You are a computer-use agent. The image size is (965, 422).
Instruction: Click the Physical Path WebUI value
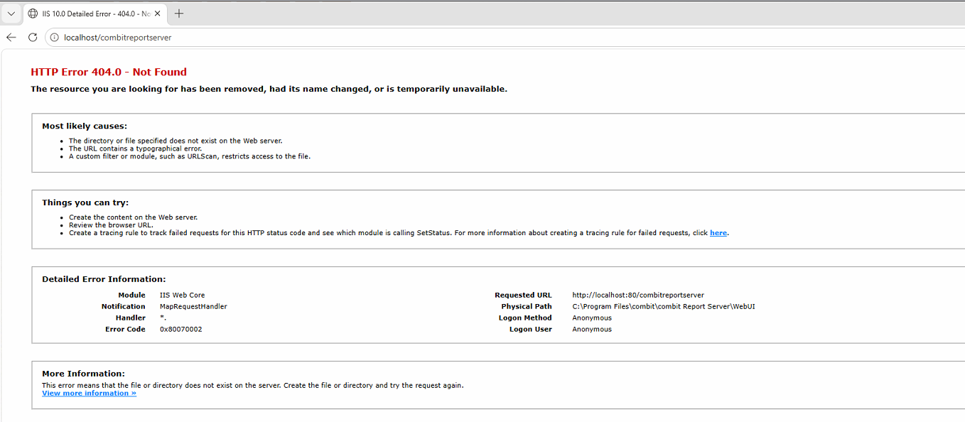tap(663, 307)
